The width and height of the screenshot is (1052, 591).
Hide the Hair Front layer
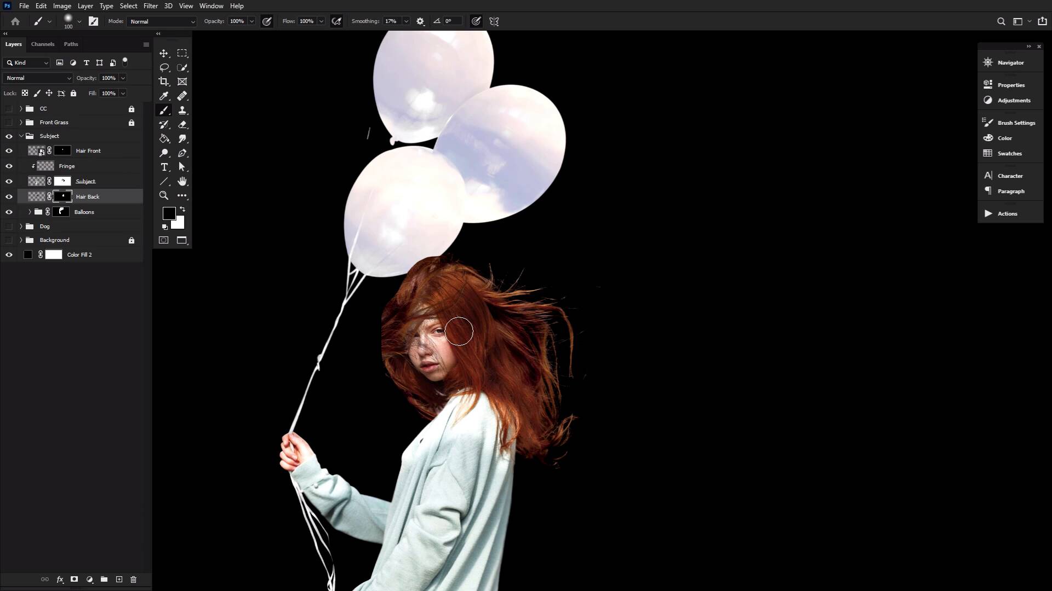click(x=9, y=150)
